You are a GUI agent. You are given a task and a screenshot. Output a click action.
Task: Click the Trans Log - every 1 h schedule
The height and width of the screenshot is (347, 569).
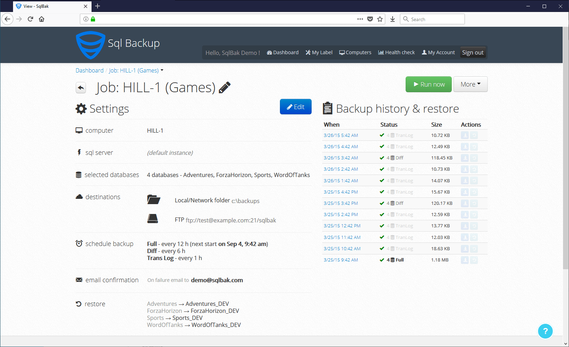175,258
